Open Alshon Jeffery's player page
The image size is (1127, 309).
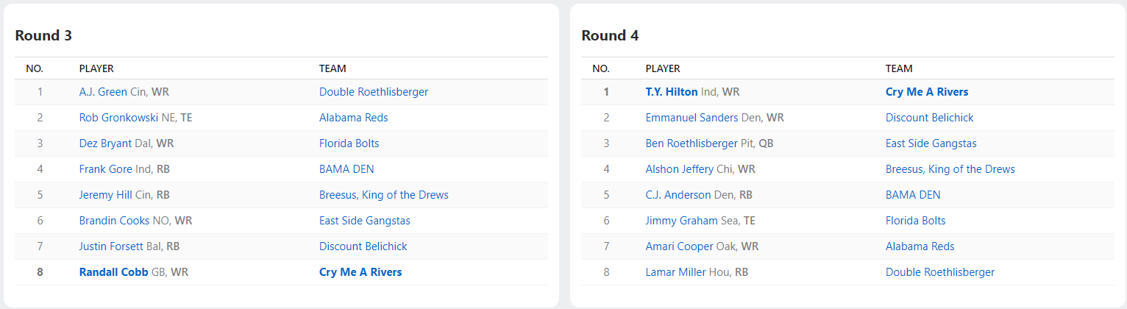point(680,169)
